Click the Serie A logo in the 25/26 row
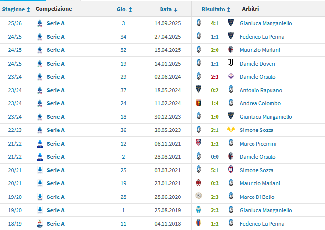The height and width of the screenshot is (230, 325). click(x=40, y=23)
